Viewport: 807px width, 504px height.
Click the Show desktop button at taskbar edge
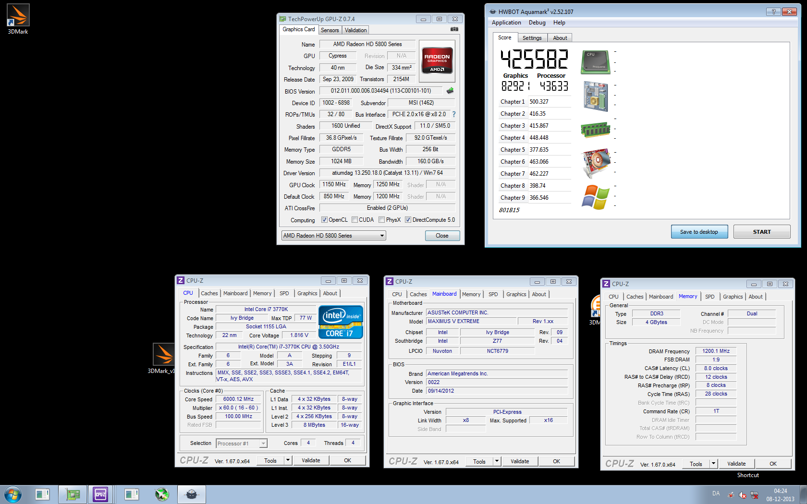[804, 494]
